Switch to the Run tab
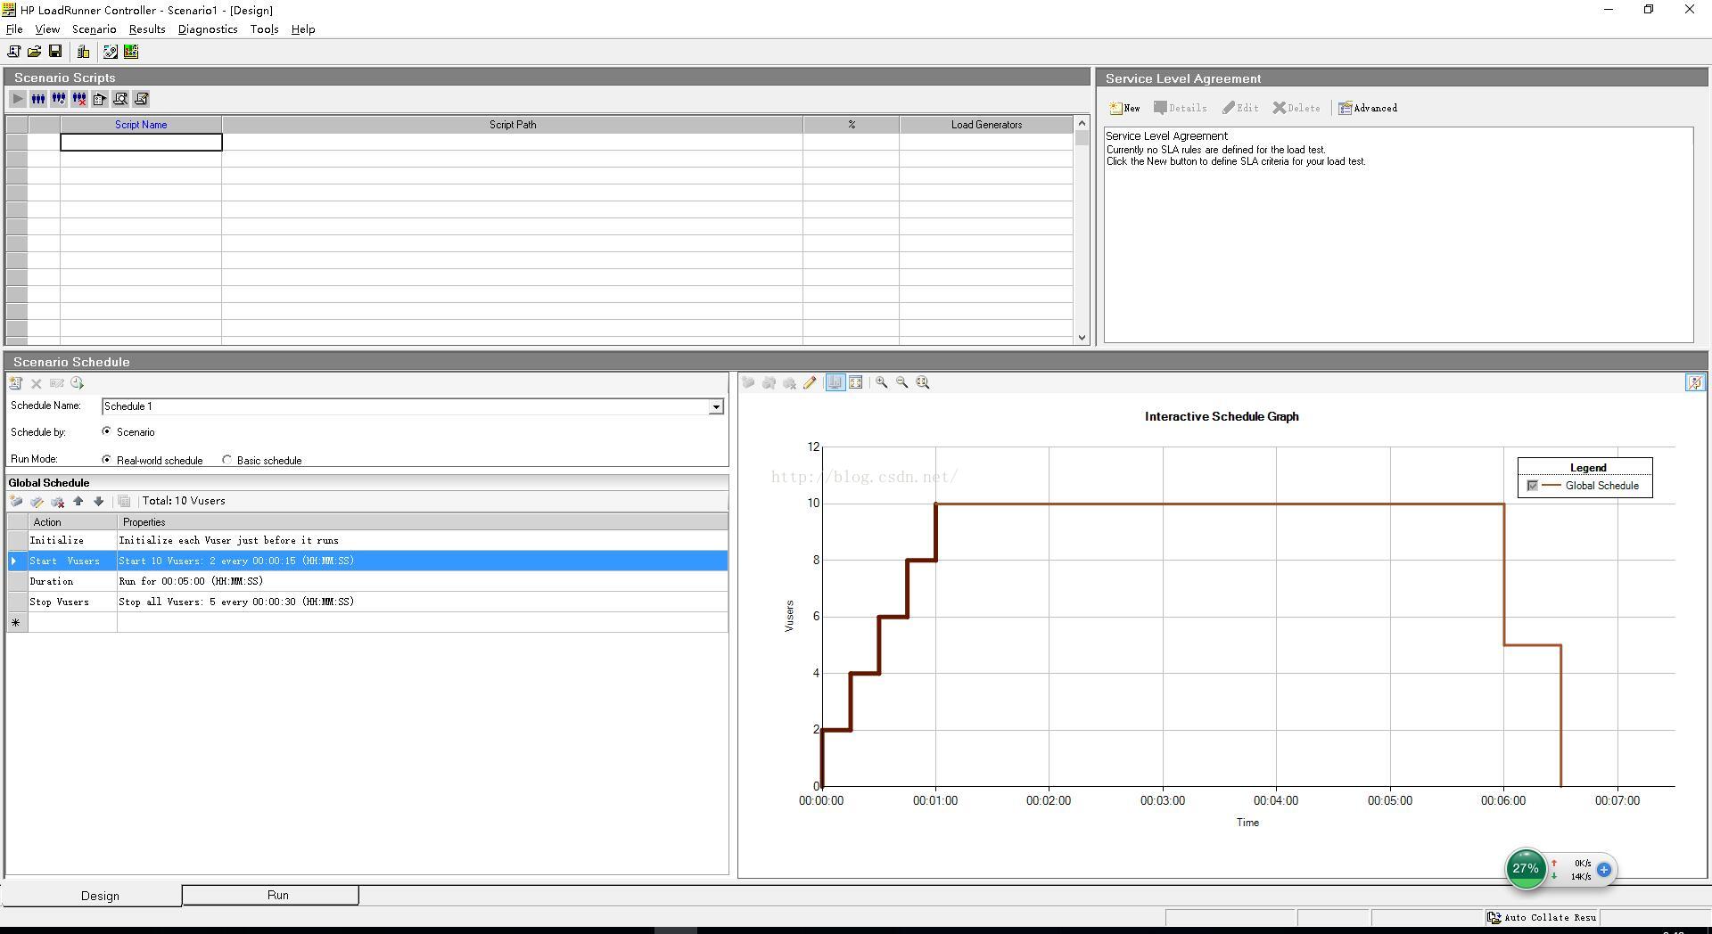1712x934 pixels. (270, 895)
